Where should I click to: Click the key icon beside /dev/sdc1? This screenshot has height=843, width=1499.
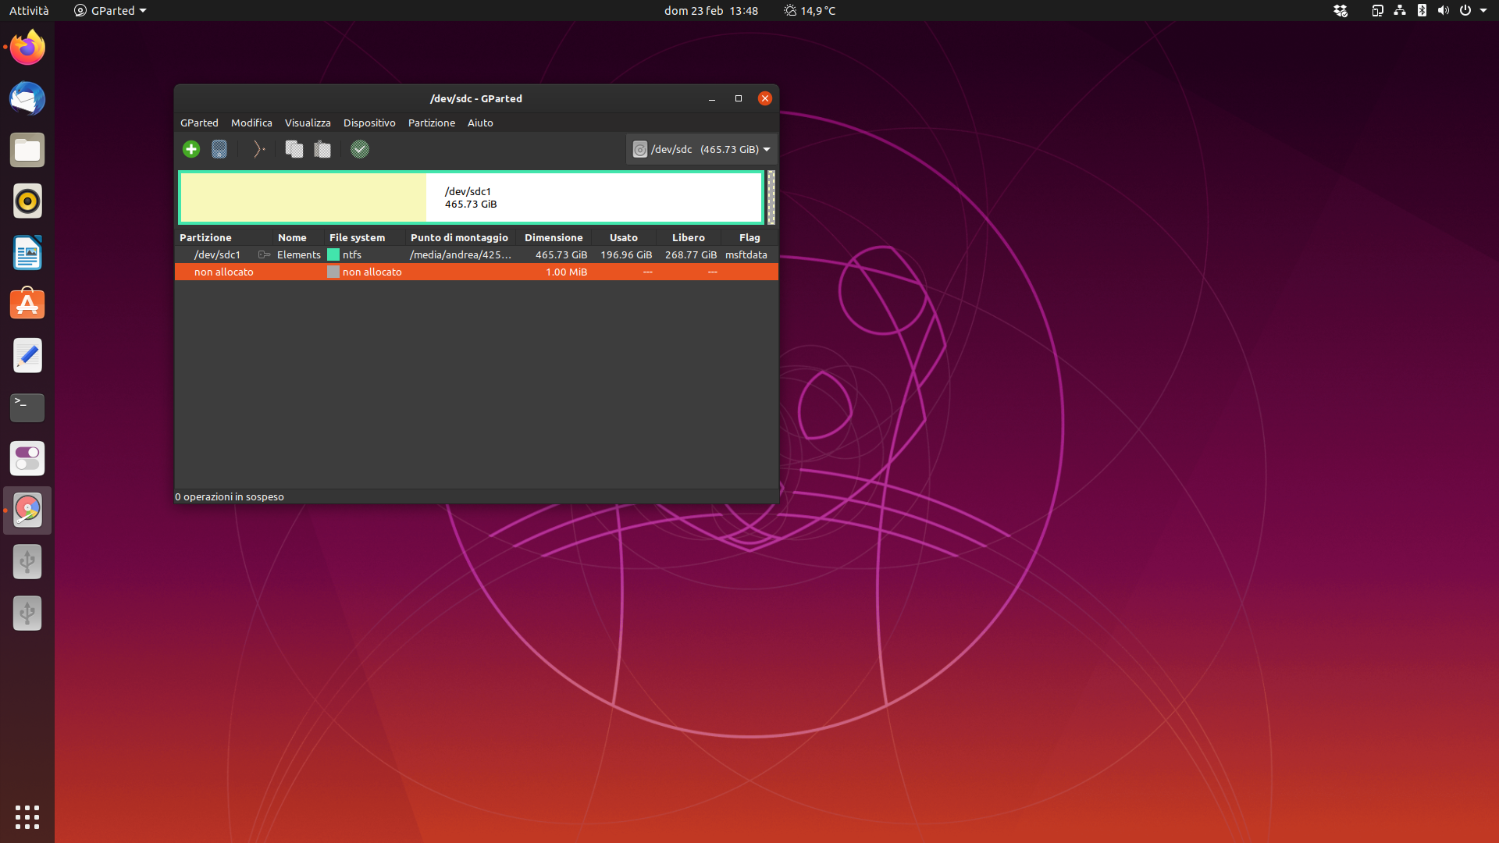(x=264, y=254)
